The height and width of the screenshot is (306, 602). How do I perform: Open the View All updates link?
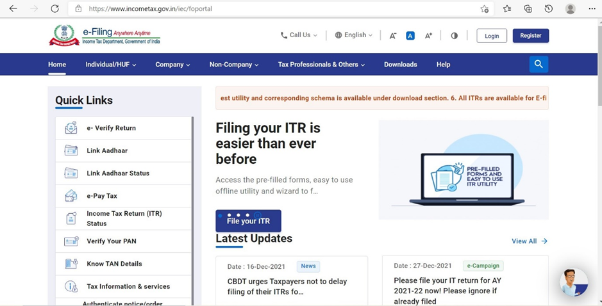[x=530, y=241]
